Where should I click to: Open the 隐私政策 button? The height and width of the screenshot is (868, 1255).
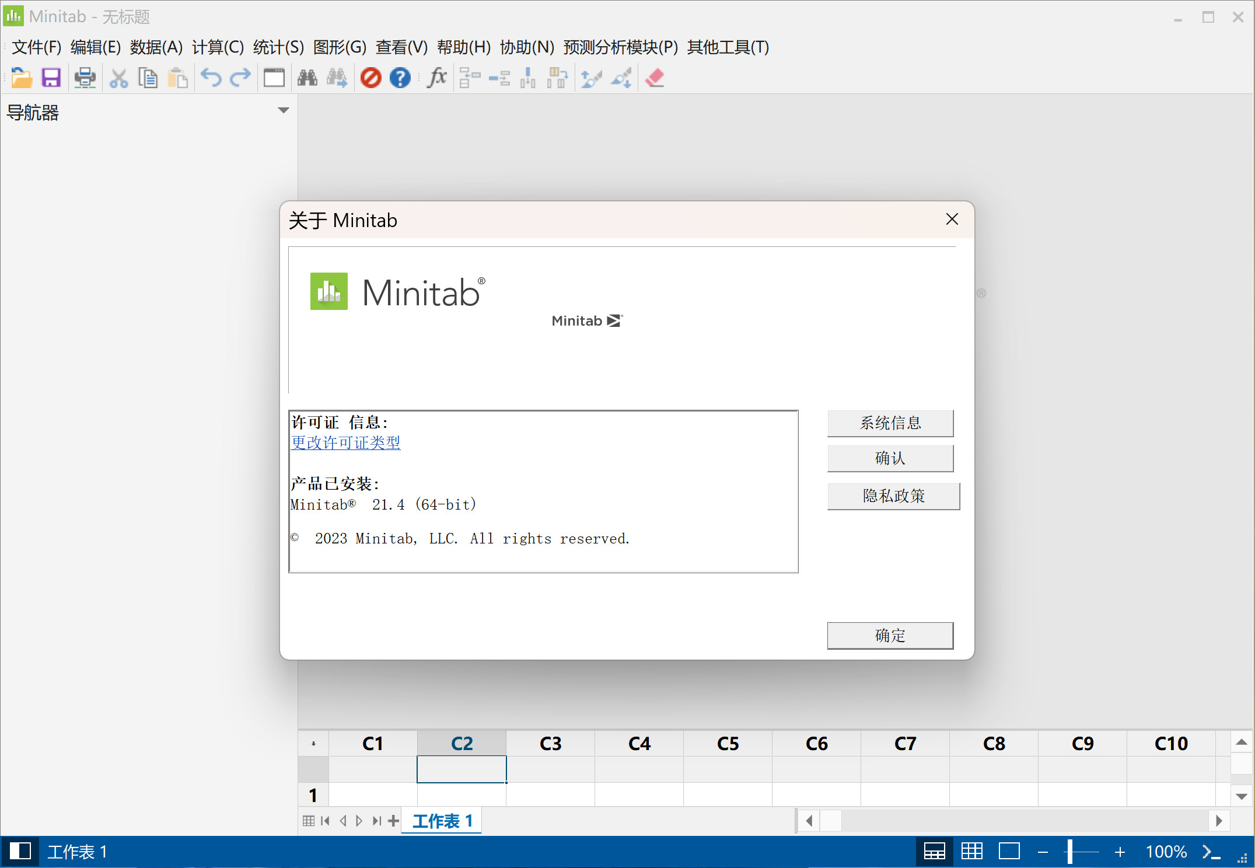(x=893, y=496)
